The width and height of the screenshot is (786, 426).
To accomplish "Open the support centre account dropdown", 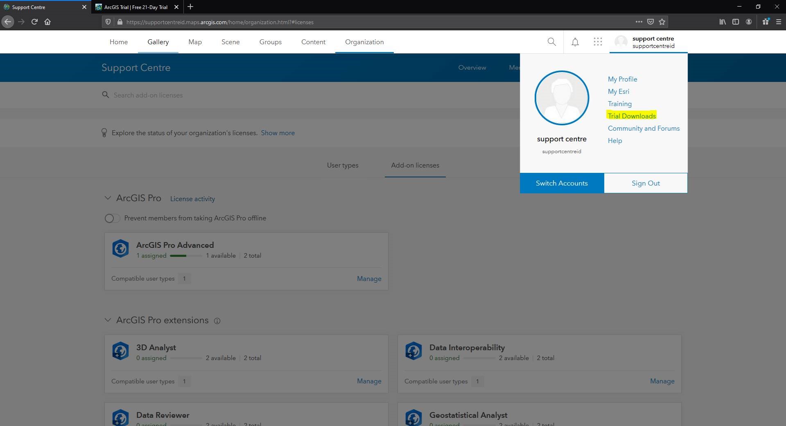I will (648, 42).
